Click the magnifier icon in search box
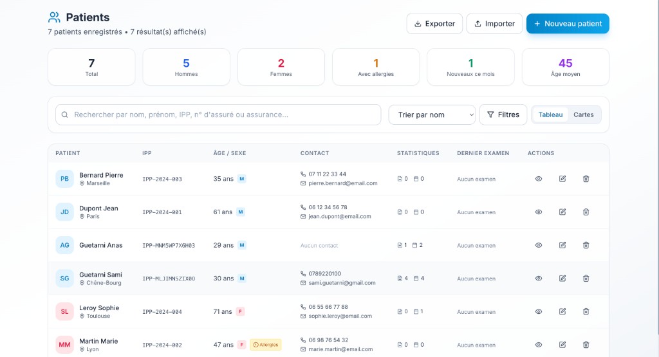659x357 pixels. tap(65, 114)
